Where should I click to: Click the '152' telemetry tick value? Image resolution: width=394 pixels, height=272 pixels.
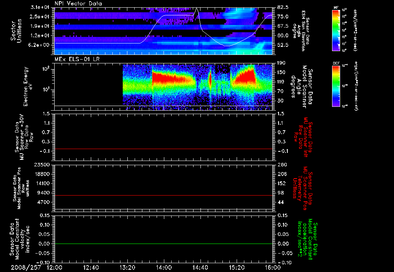(x=281, y=183)
